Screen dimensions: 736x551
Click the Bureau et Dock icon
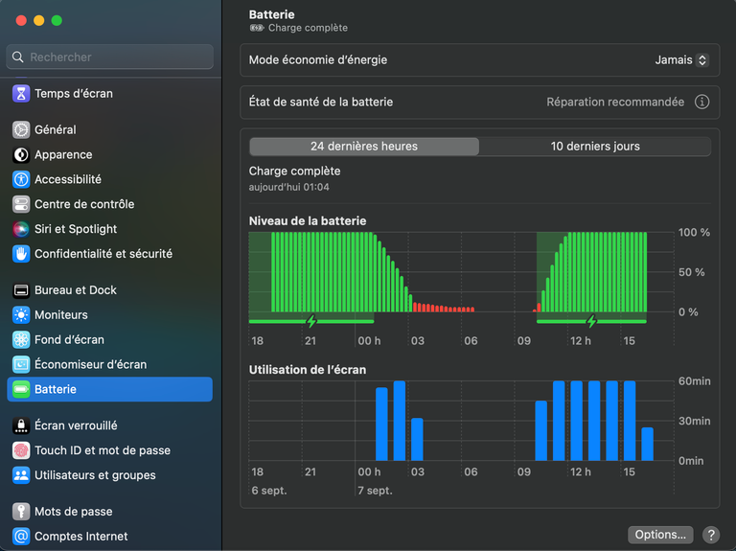(21, 290)
